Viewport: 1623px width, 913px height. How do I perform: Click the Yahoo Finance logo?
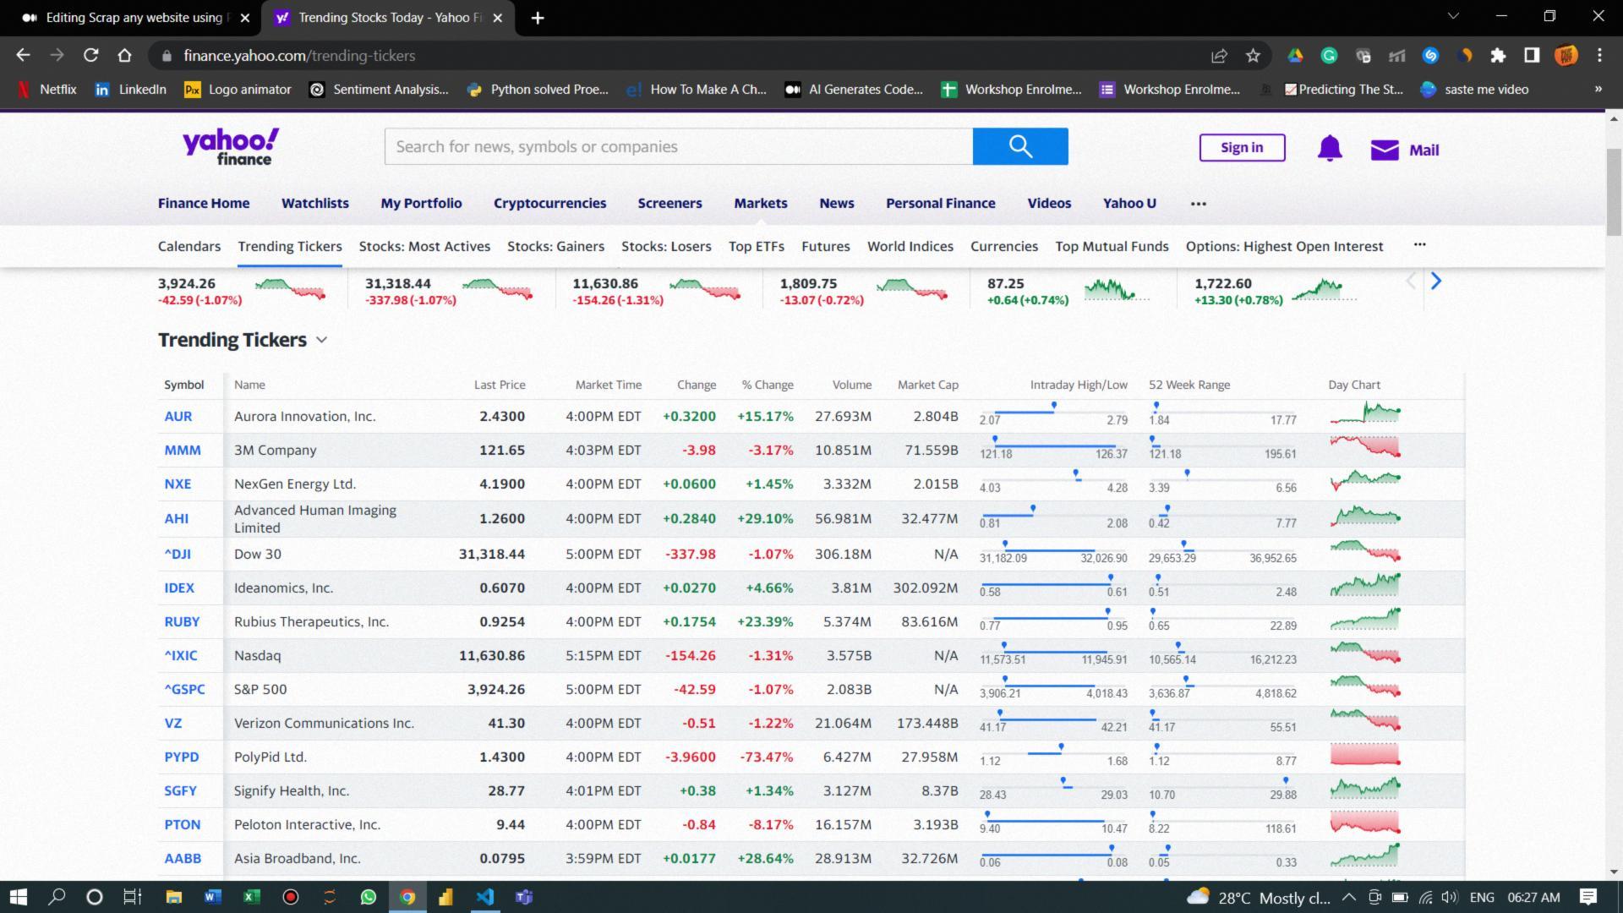[x=231, y=147]
